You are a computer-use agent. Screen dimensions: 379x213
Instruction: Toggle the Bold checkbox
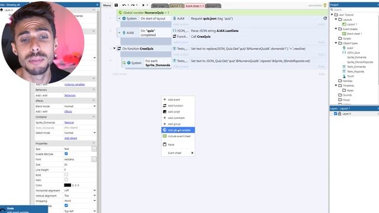click(x=66, y=175)
